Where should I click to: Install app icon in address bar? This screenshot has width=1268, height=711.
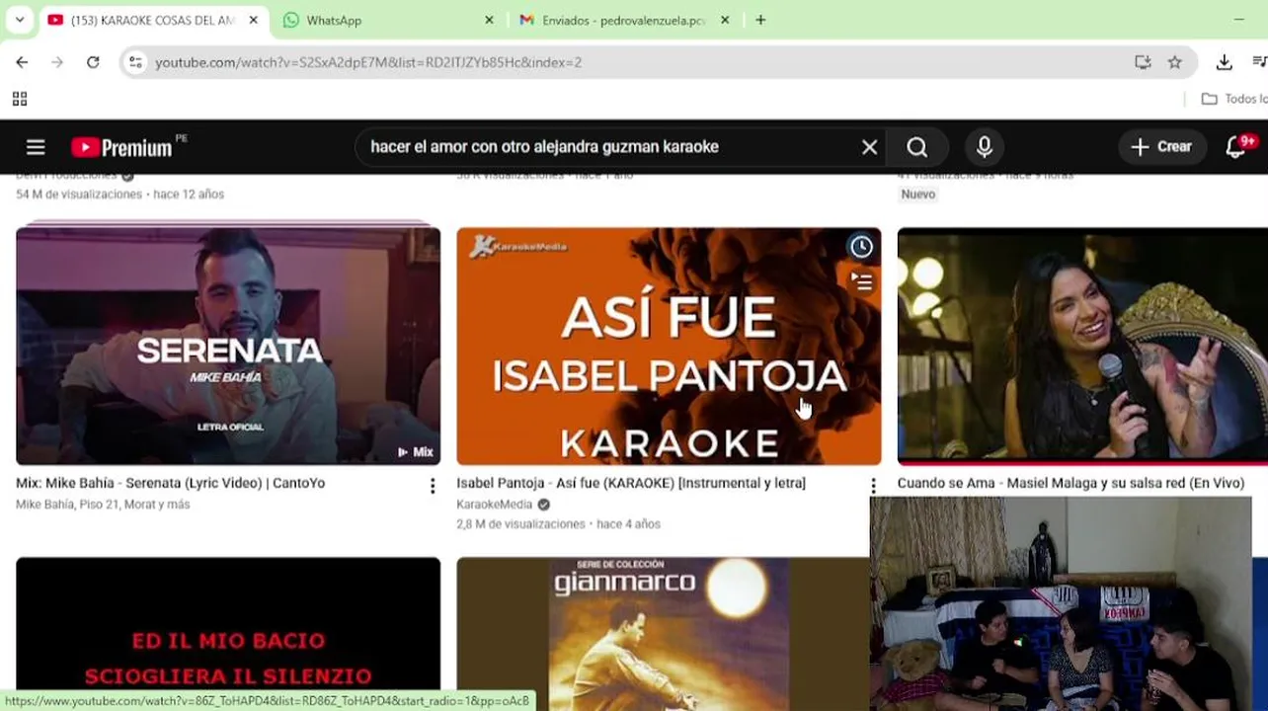click(x=1143, y=62)
